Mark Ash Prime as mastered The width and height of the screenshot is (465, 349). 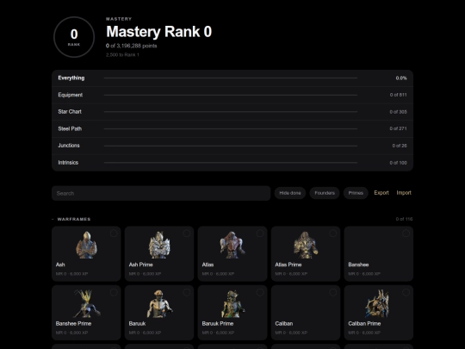point(187,234)
